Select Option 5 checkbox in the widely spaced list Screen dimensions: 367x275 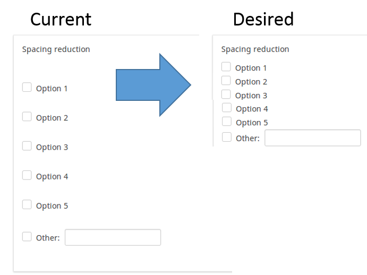27,204
